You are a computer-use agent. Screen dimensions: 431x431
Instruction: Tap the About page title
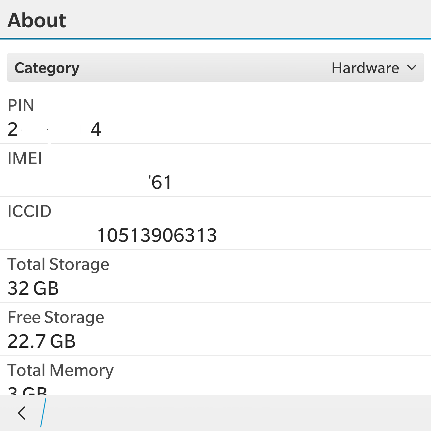coord(37,20)
